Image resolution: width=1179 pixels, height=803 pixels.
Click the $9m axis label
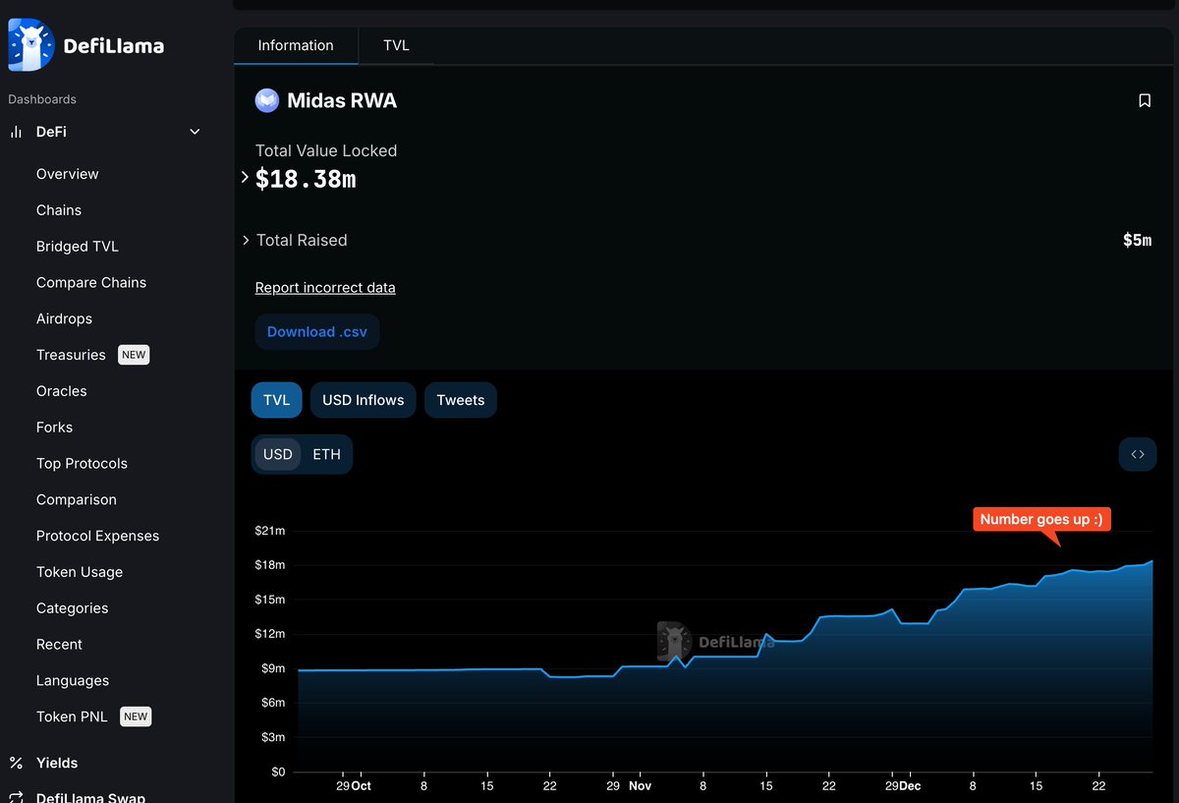[273, 668]
